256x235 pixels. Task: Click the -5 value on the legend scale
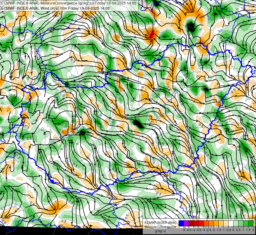(x=184, y=230)
